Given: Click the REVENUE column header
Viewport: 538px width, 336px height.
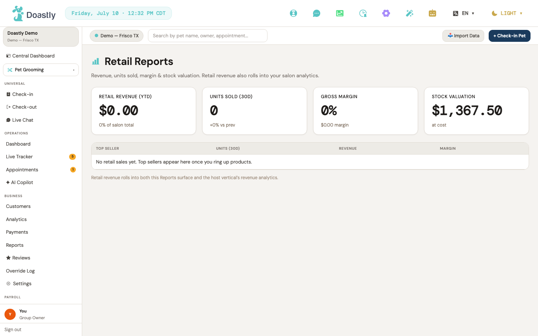Looking at the screenshot, I should click(348, 149).
